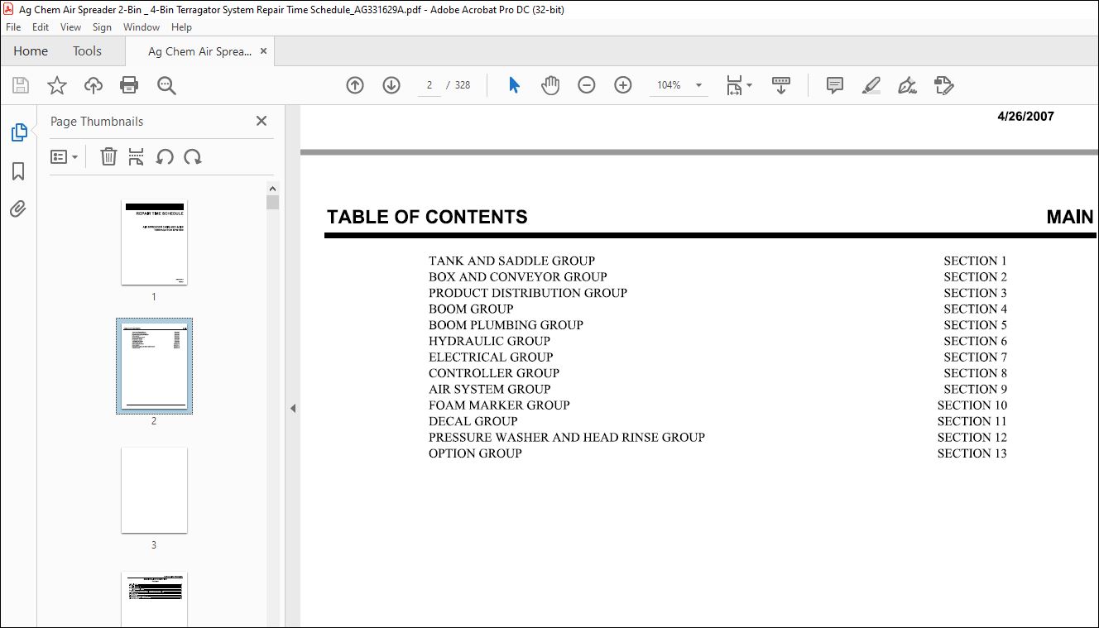
Task: Click the stamp/redact tool icon
Action: click(944, 85)
